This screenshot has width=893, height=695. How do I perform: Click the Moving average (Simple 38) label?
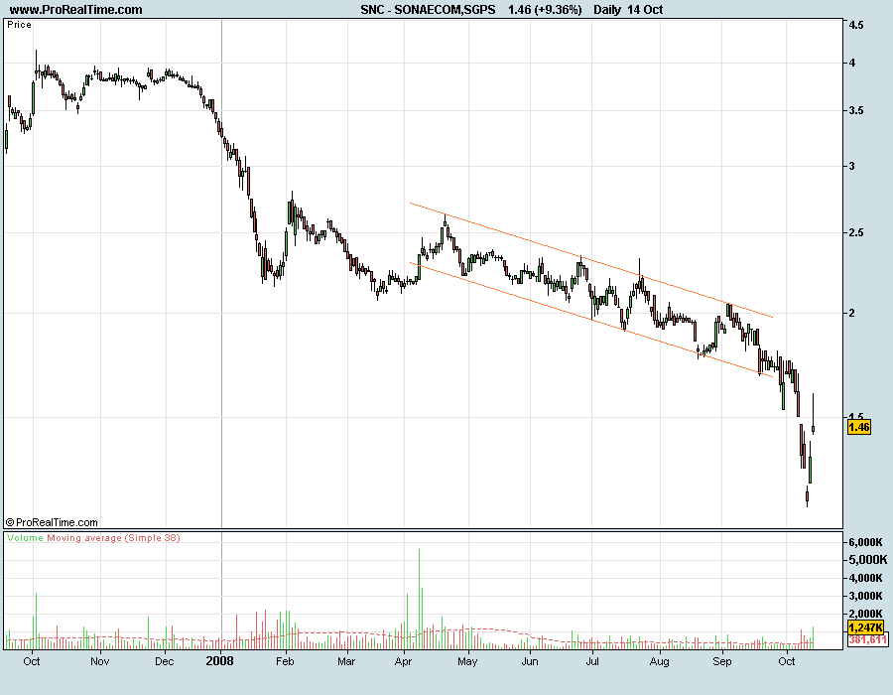click(x=113, y=538)
